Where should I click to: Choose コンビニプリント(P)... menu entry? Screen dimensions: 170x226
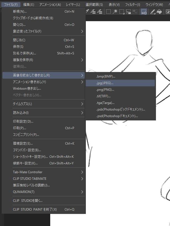point(44,135)
